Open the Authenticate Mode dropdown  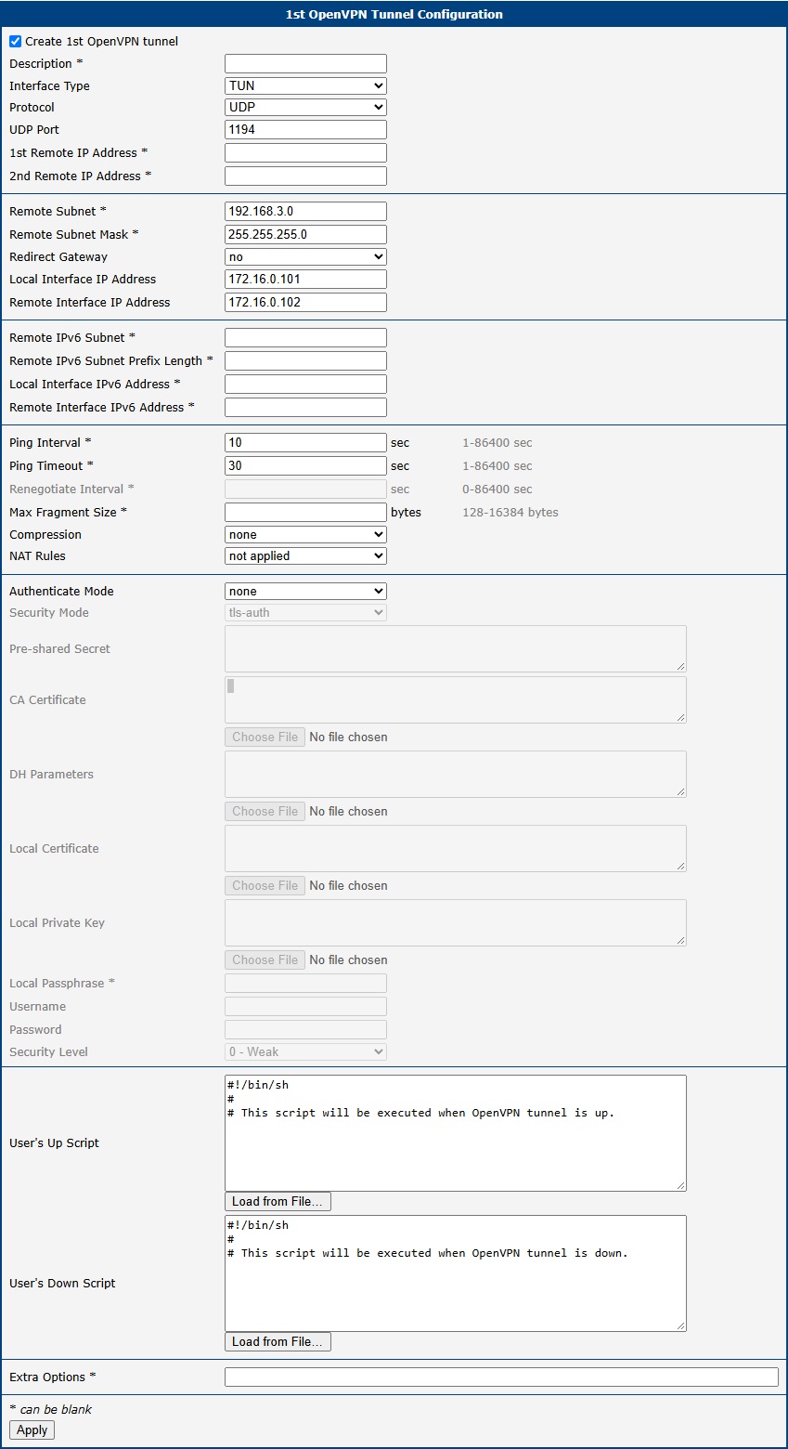(x=305, y=591)
